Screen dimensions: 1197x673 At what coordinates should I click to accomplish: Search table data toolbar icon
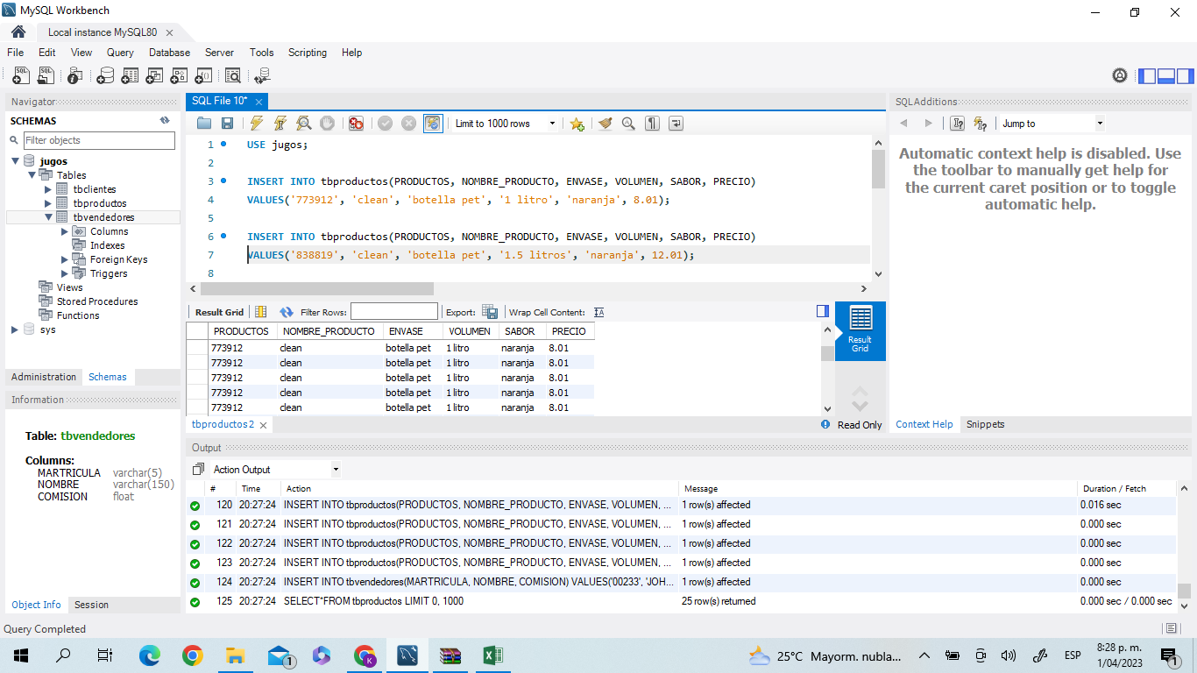pos(233,76)
